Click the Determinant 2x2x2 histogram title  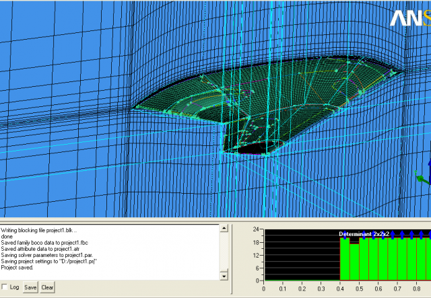[364, 233]
